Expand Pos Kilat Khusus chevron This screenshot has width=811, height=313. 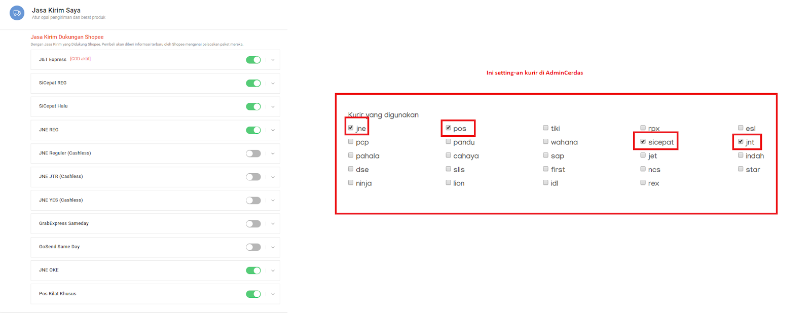[273, 294]
